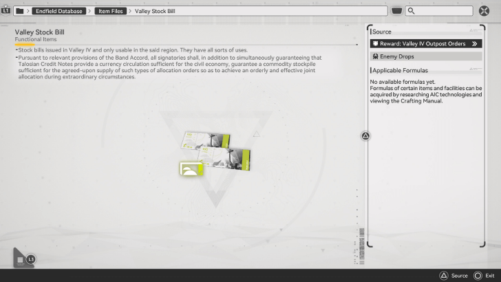Go to Endfield Database breadcrumb
Screen dimensions: 501x282
pos(59,11)
